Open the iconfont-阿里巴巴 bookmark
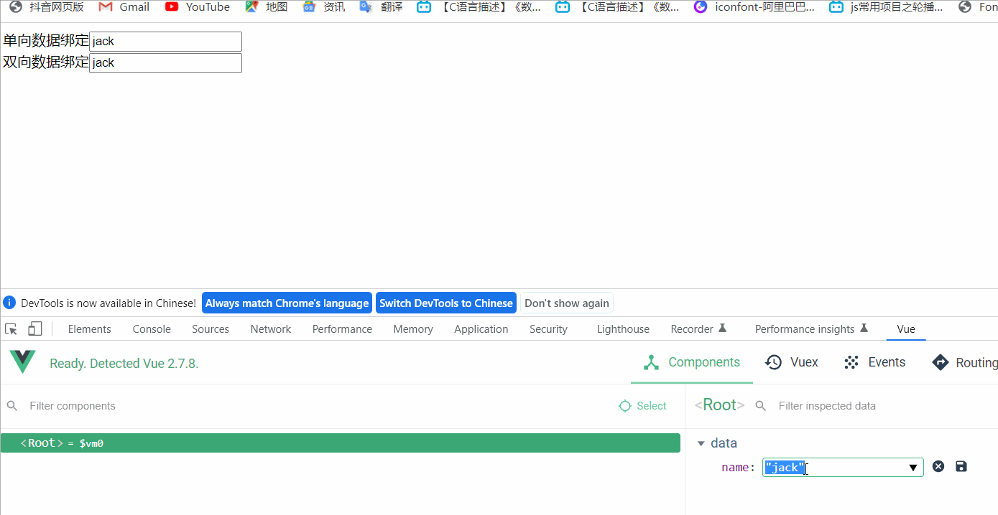 click(x=754, y=7)
